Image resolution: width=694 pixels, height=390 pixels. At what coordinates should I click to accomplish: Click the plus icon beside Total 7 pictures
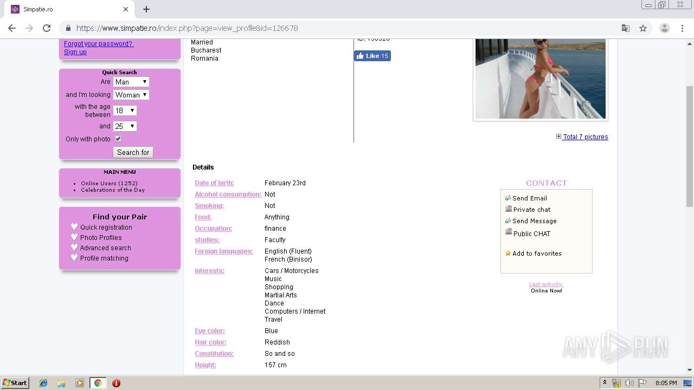[558, 136]
